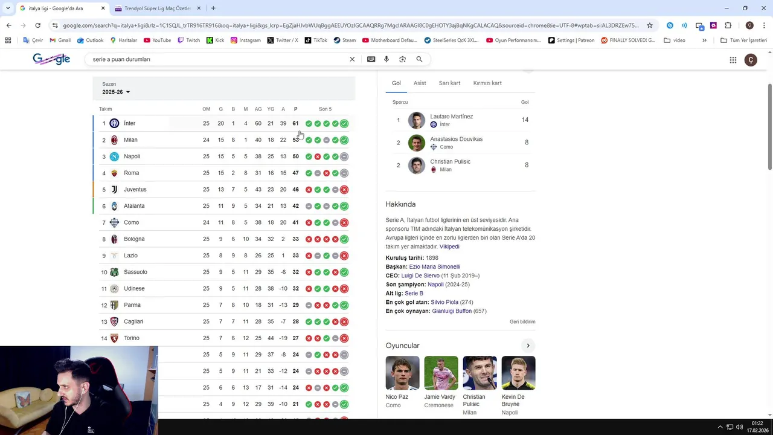Open the video bookmarks folder
773x435 pixels.
click(x=675, y=40)
